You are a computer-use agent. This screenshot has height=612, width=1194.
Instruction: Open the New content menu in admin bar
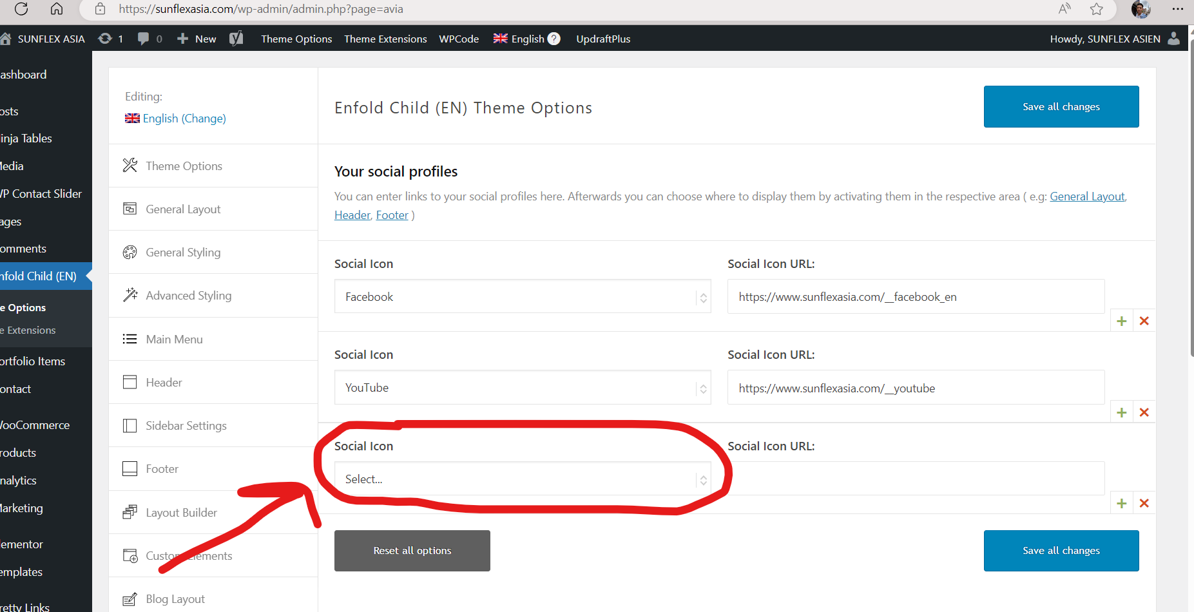[197, 39]
